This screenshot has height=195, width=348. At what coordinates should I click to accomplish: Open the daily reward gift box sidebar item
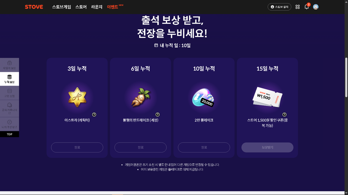(9, 65)
